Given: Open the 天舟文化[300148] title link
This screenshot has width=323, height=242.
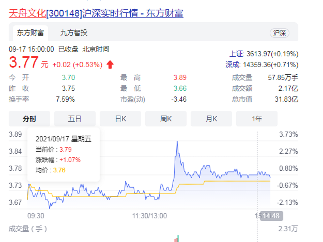Looking at the screenshot, I should (x=96, y=13).
